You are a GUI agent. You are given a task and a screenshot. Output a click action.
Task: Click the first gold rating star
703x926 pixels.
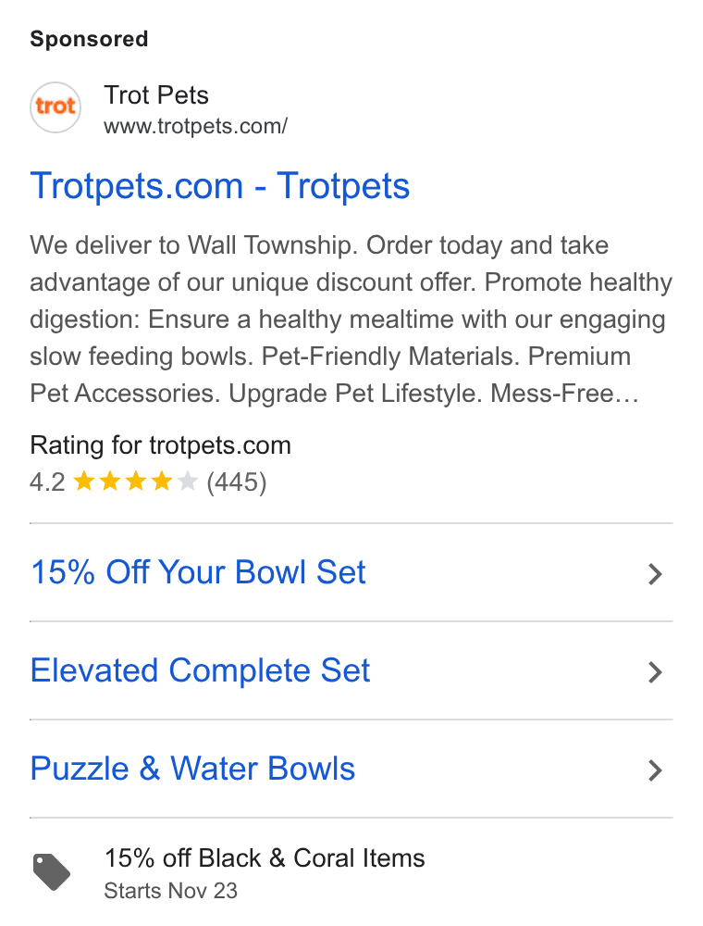[84, 482]
